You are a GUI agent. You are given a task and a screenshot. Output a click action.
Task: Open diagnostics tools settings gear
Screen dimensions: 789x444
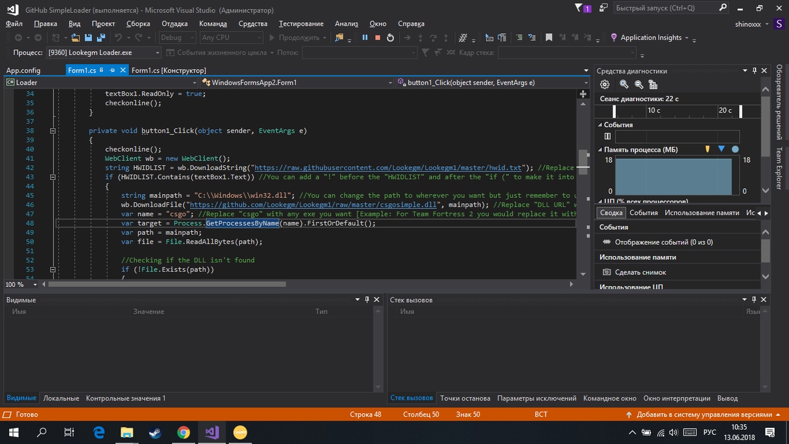click(x=605, y=84)
